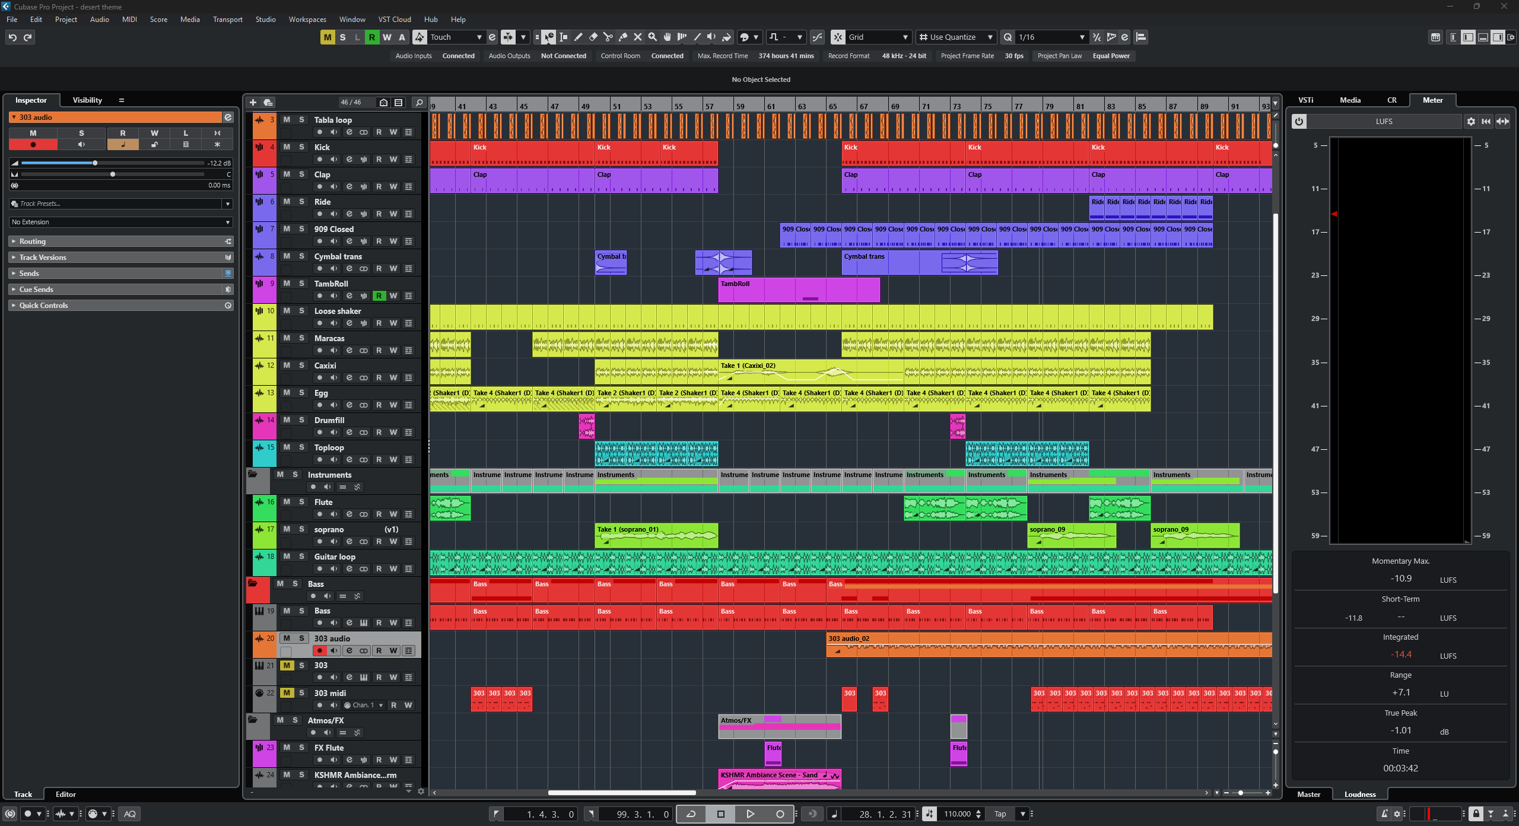Open loudness meter settings gear
This screenshot has width=1519, height=826.
[1471, 121]
